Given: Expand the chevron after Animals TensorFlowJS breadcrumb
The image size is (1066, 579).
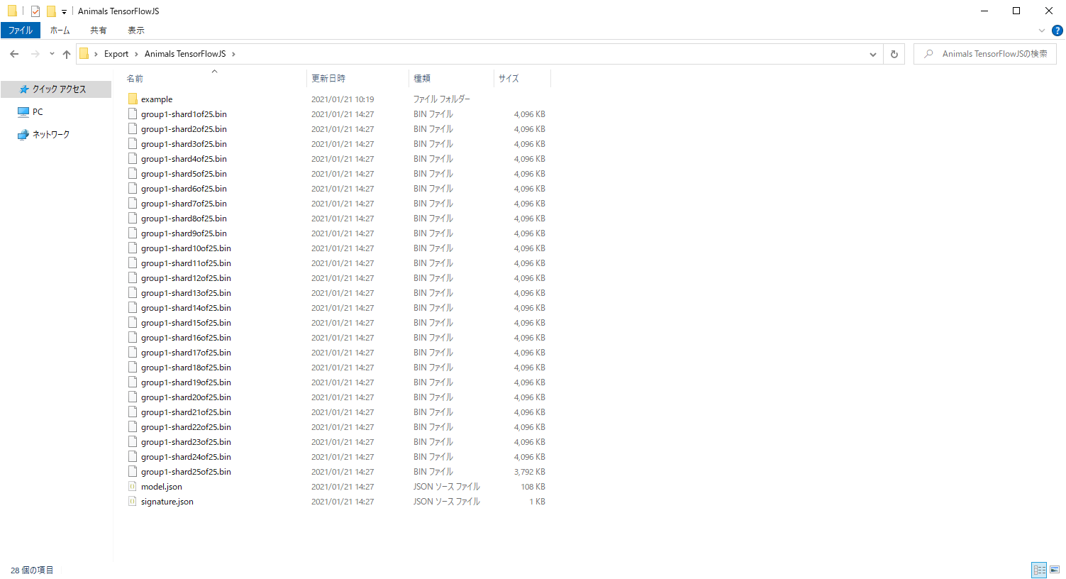Looking at the screenshot, I should tap(233, 54).
